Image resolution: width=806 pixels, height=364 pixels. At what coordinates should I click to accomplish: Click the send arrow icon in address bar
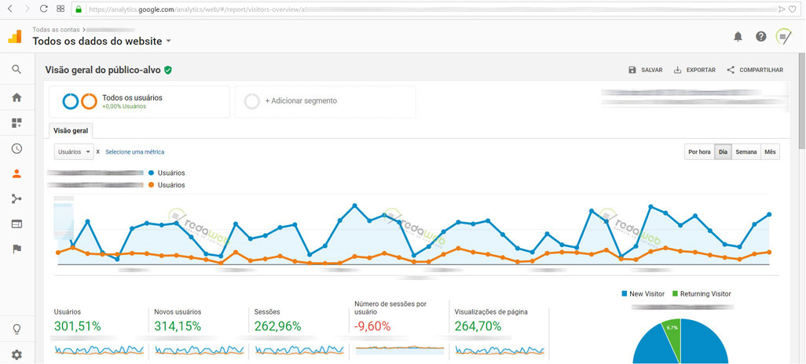point(782,9)
